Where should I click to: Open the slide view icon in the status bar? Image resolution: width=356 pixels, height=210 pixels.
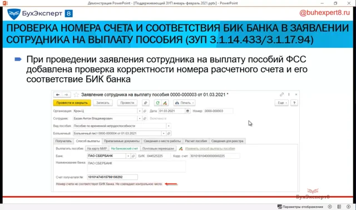[x=339, y=207]
